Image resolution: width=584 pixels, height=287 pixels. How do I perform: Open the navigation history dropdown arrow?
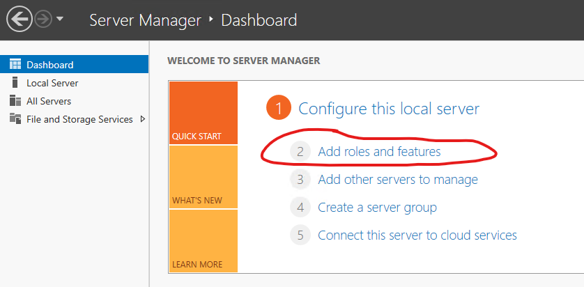point(60,19)
